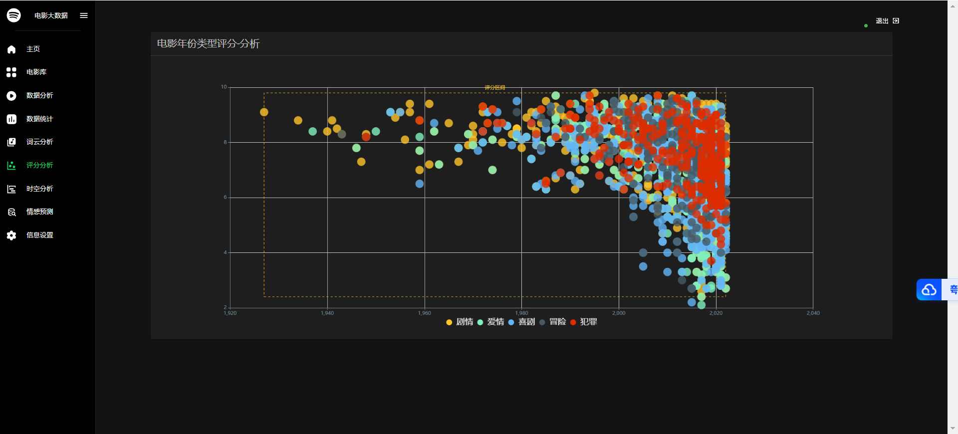958x434 pixels.
Task: Click the page scrollbar down arrow
Action: 953,428
